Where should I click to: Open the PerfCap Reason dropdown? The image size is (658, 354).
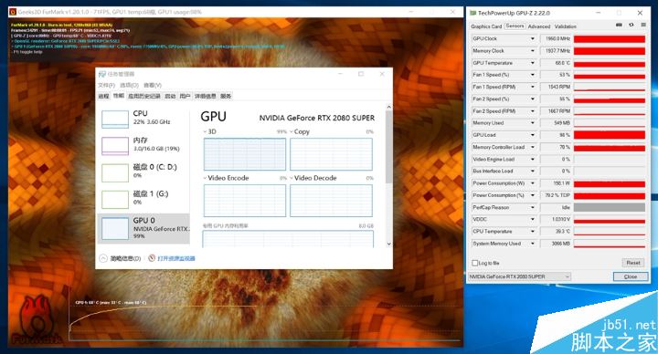(x=533, y=207)
